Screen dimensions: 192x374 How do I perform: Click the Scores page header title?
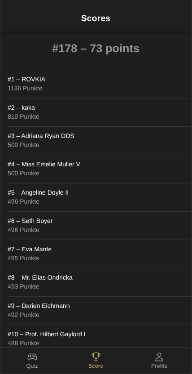96,18
